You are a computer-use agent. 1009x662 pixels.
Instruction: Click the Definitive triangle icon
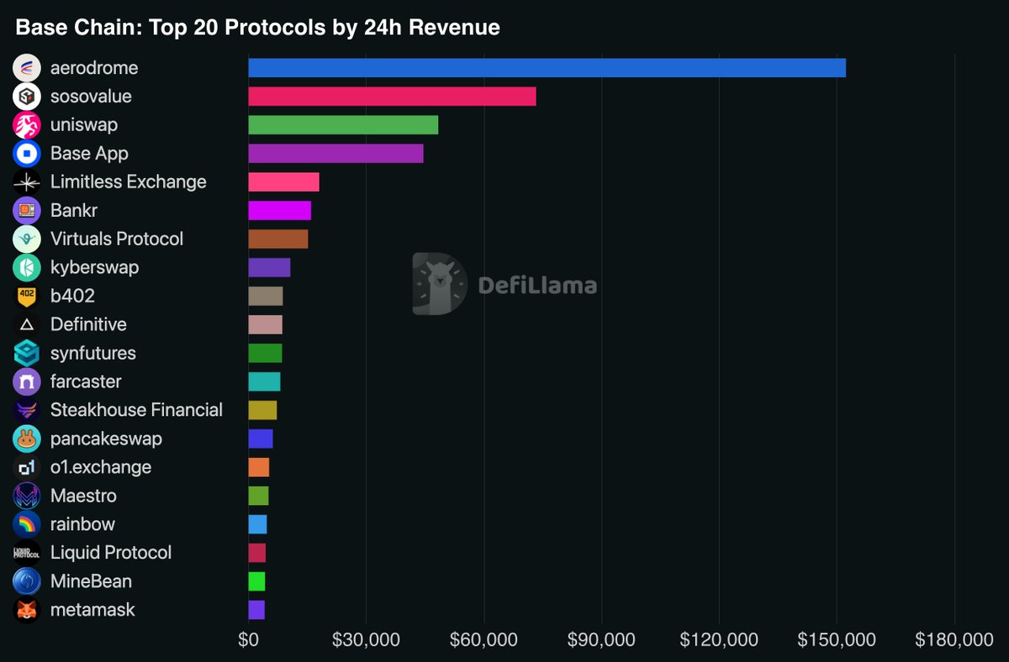(27, 325)
